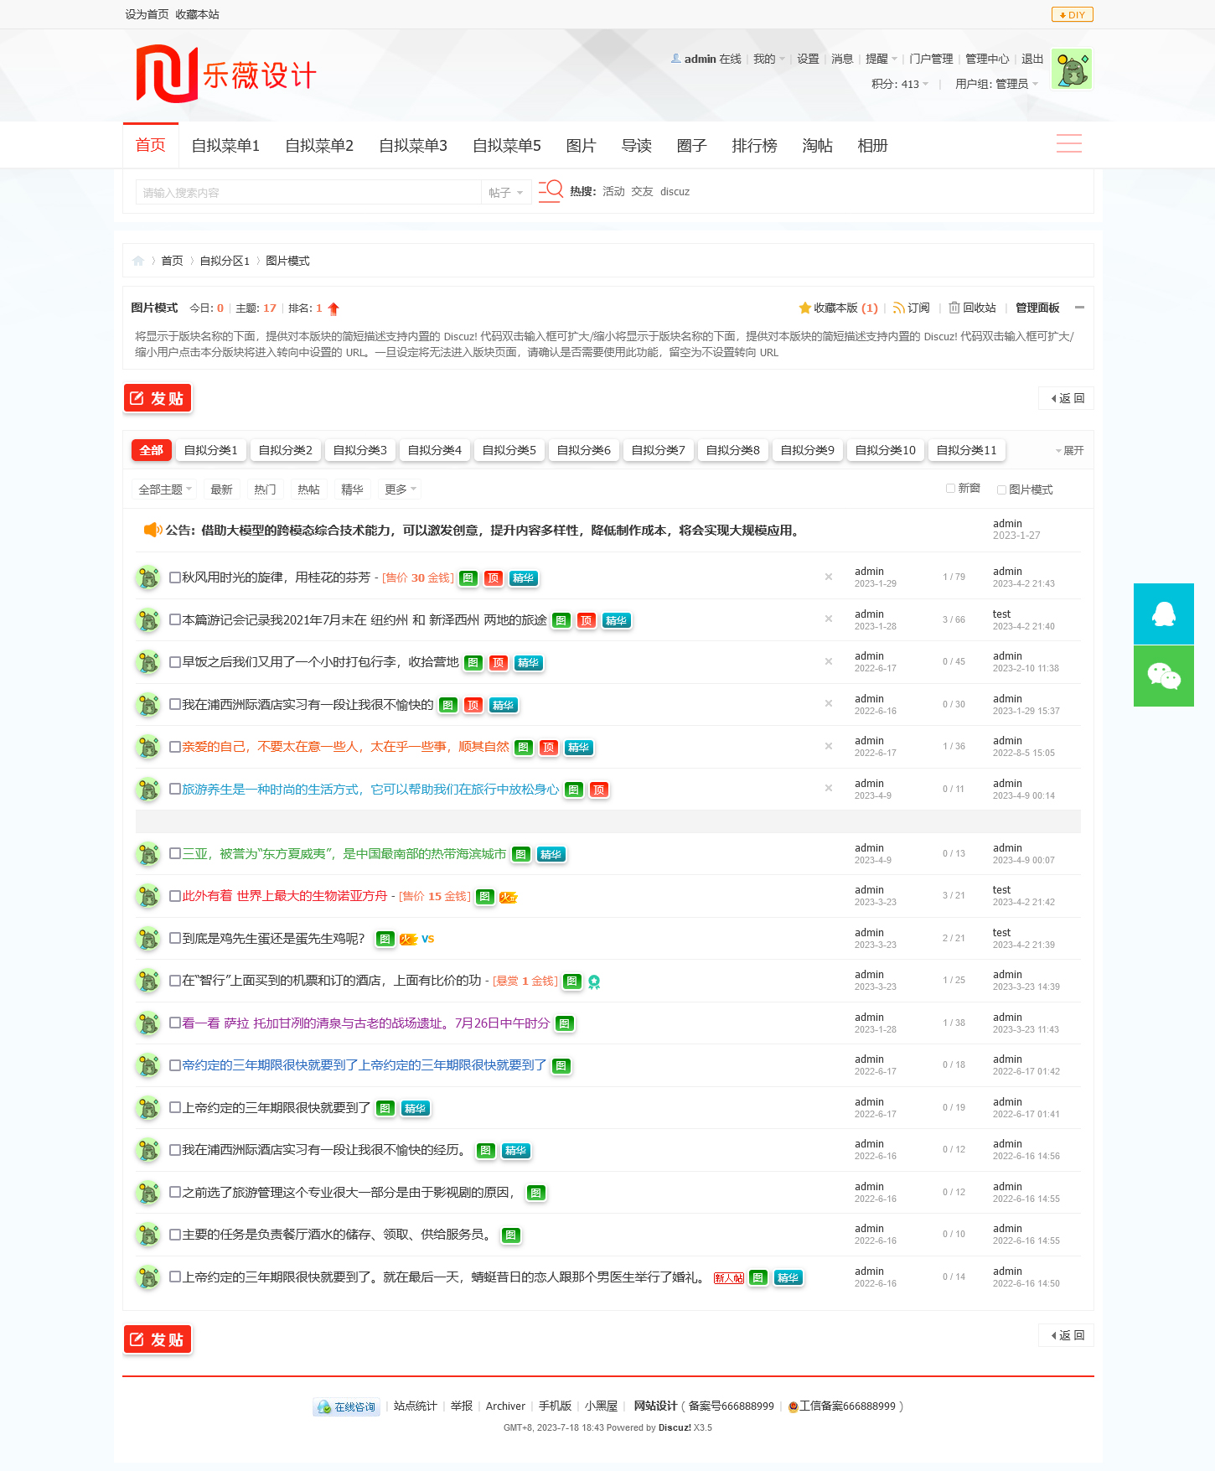The image size is (1215, 1471).
Task: Check the box for 秋风用时光的旋律 thread
Action: click(x=175, y=578)
